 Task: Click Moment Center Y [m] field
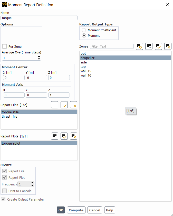tap(36, 78)
